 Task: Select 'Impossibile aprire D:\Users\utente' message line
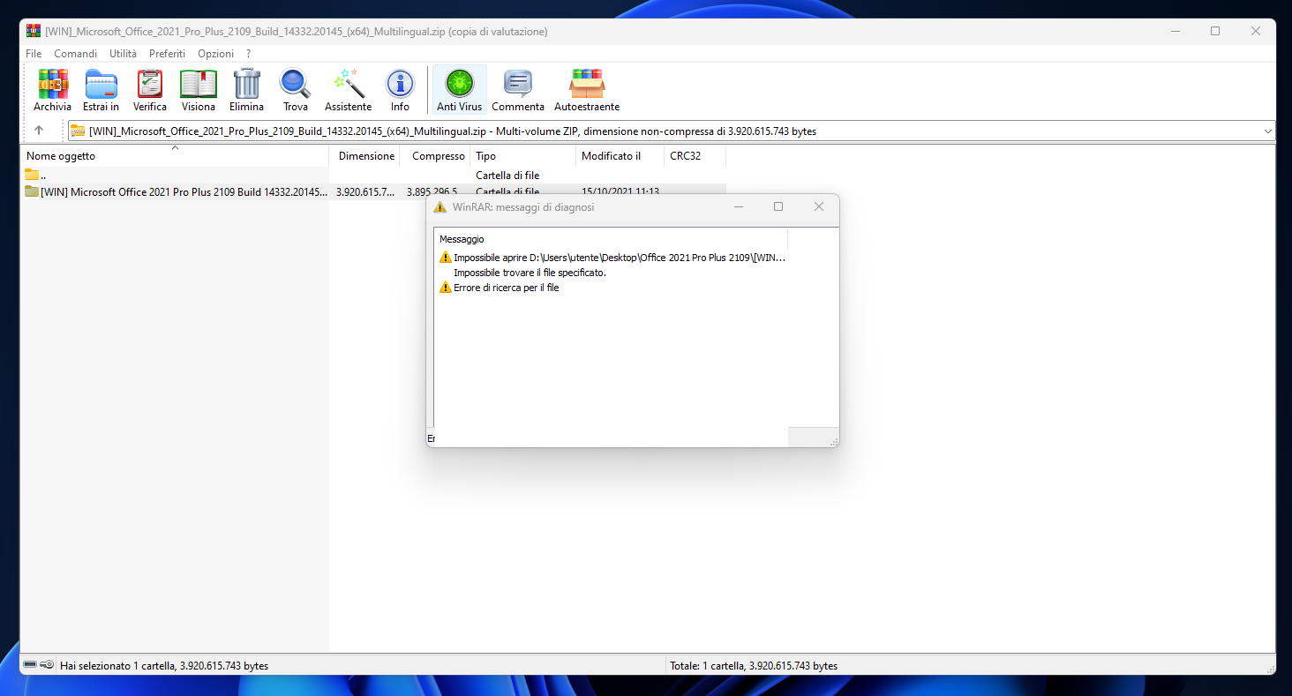click(619, 258)
